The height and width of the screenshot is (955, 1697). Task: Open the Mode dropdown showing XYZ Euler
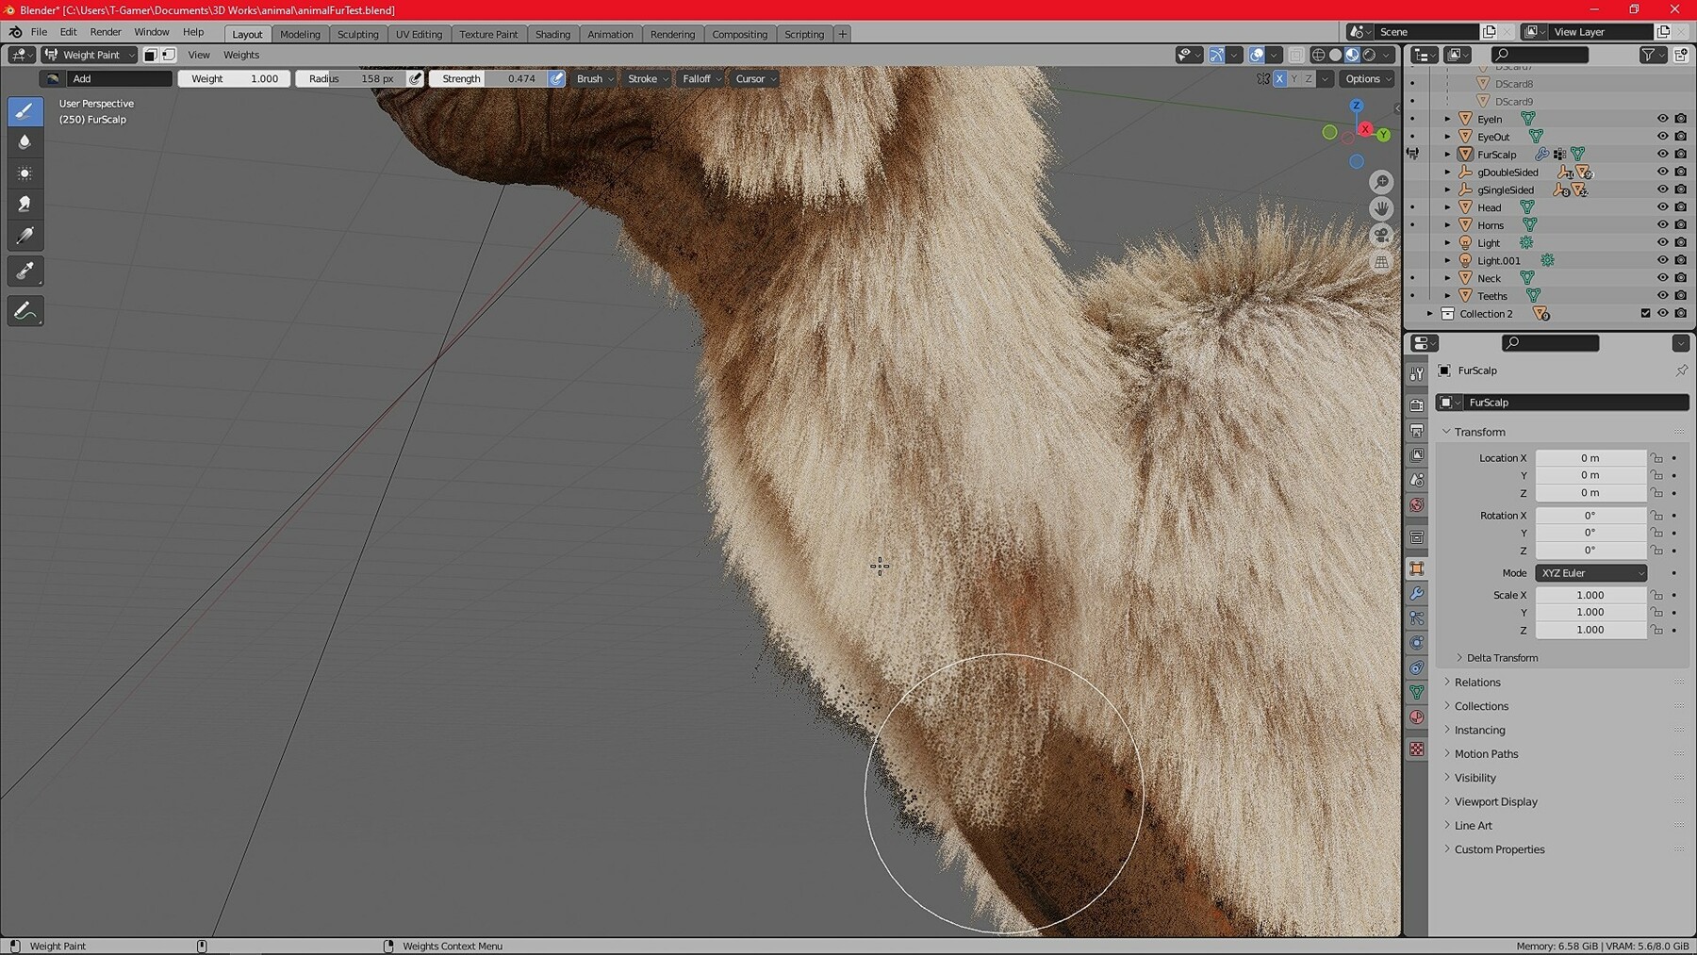click(1590, 572)
